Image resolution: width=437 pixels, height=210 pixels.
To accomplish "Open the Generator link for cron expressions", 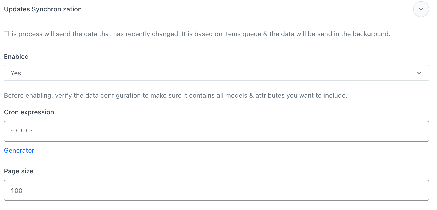I will 19,150.
